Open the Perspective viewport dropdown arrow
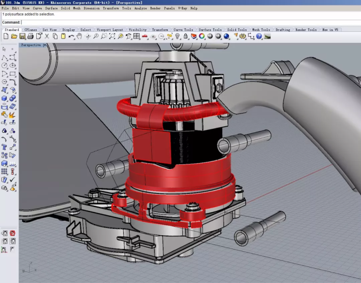Screen dimensions: 361x283 tap(44, 45)
